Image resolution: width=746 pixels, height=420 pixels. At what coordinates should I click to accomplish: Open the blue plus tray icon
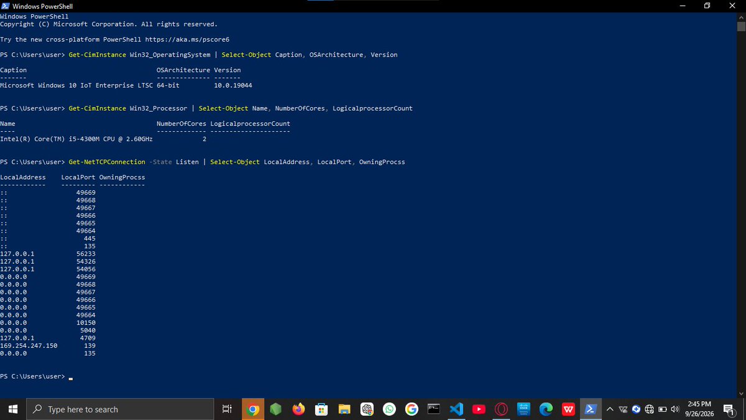tap(636, 409)
